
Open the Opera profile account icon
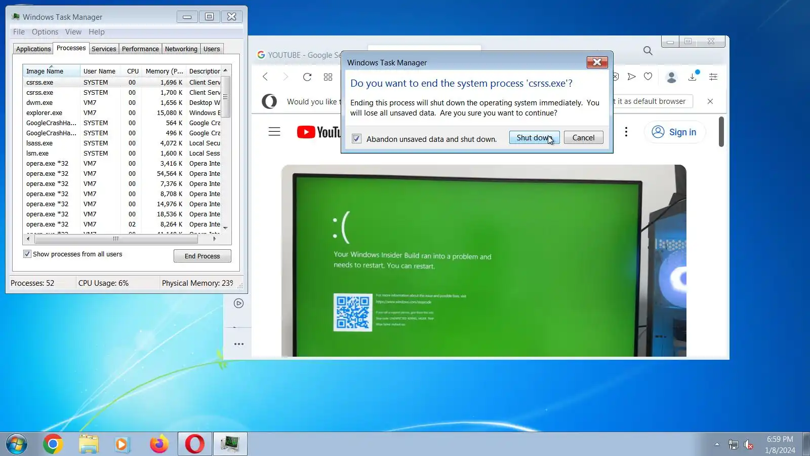coord(671,77)
